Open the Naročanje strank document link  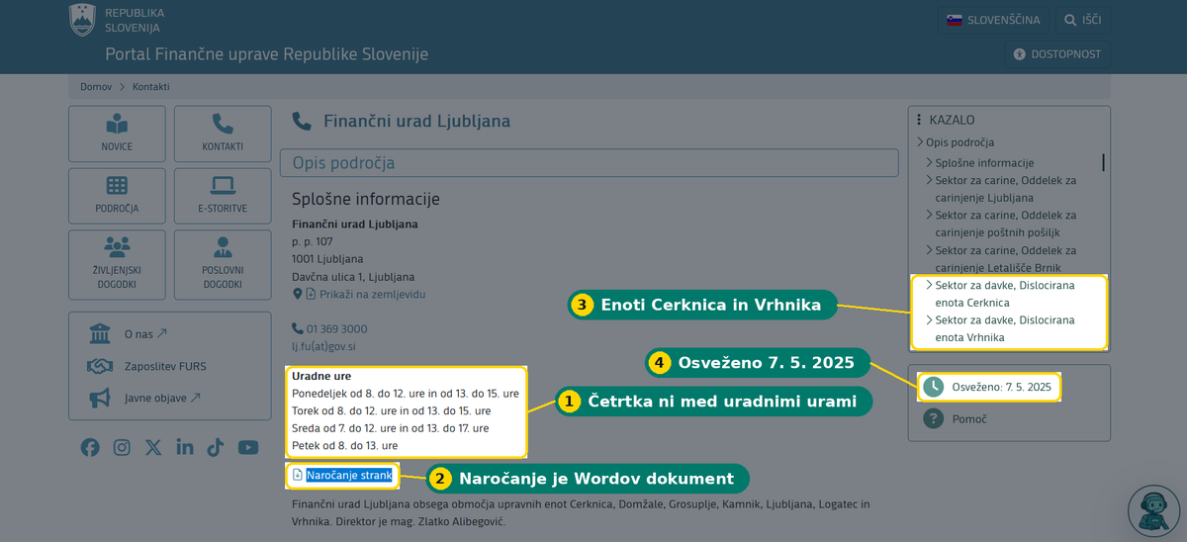click(349, 476)
